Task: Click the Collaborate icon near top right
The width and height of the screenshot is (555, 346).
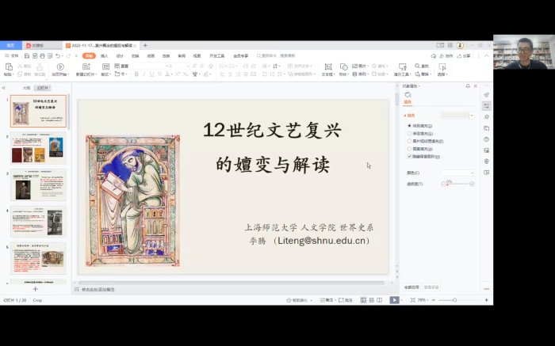Action: (x=442, y=56)
